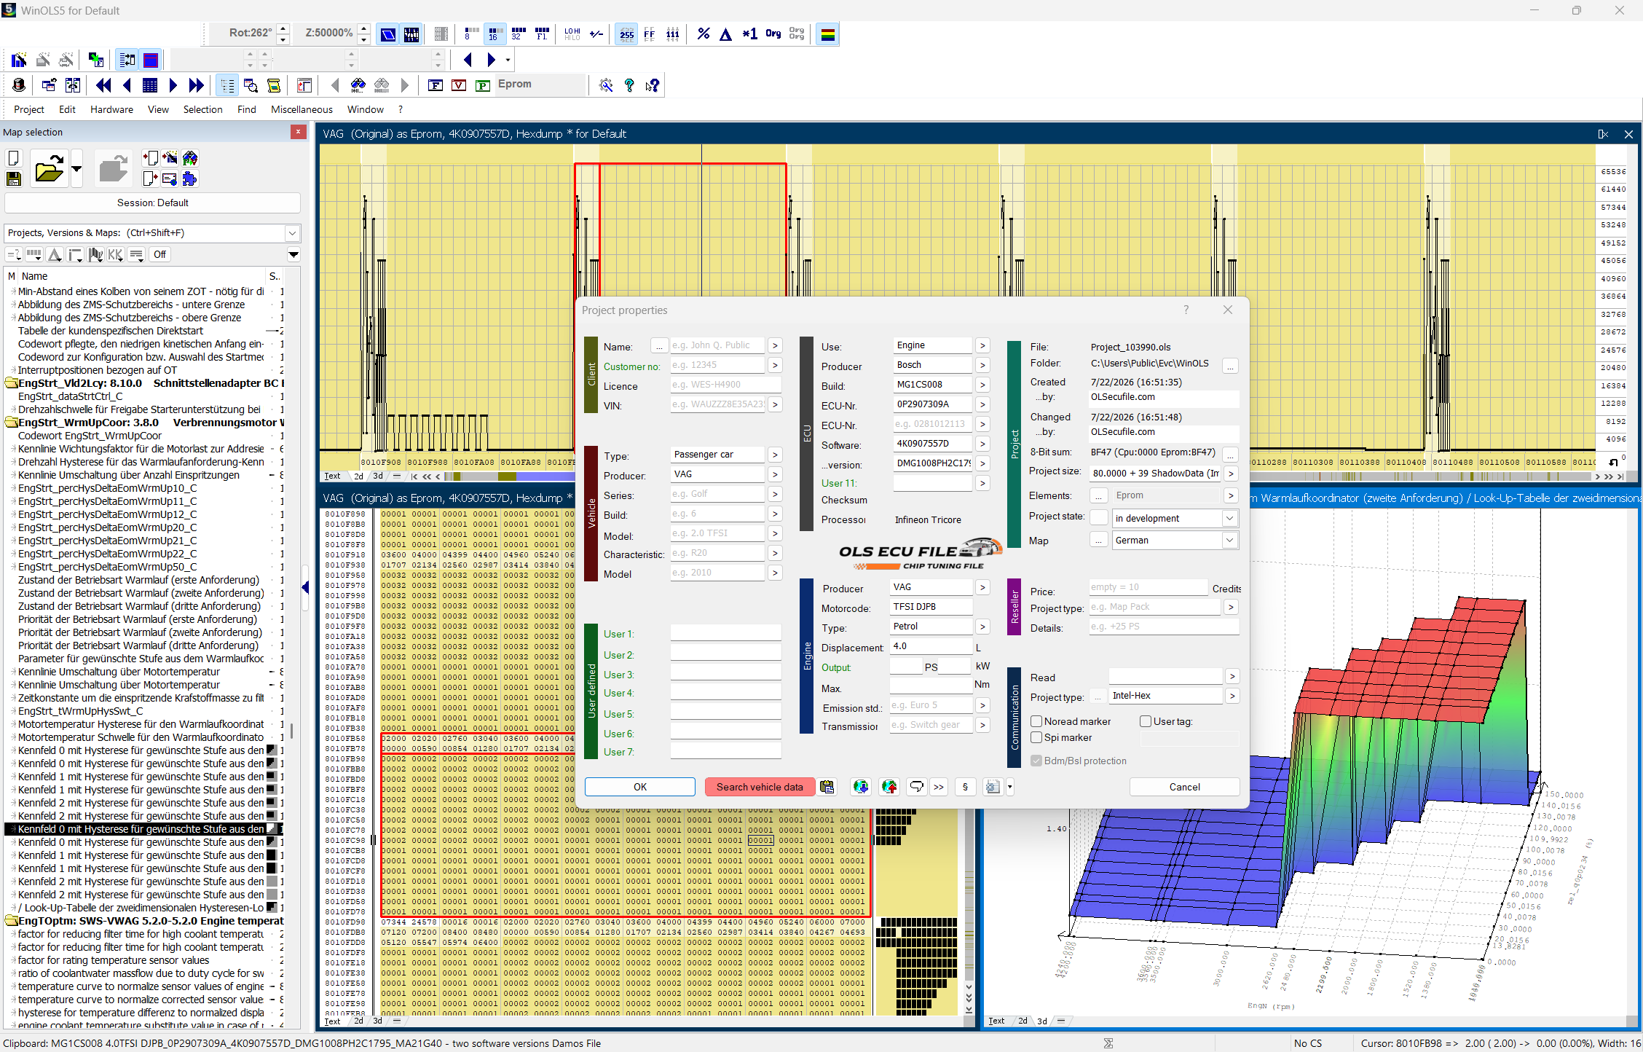1643x1052 pixels.
Task: Open the dropdown arrow beside open folder
Action: [76, 169]
